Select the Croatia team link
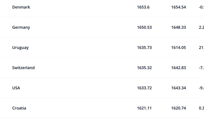The height and width of the screenshot is (122, 204). point(19,108)
